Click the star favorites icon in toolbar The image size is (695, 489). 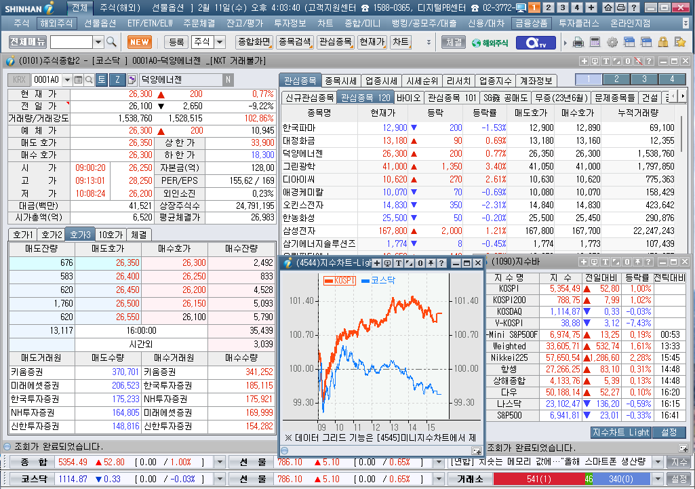pos(680,43)
